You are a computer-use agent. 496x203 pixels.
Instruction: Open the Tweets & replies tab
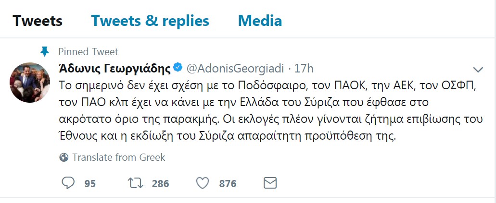(150, 21)
